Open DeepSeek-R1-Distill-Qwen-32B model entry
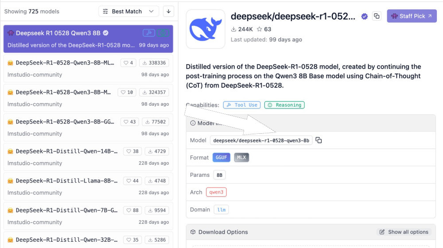443x248 pixels. 88,240
